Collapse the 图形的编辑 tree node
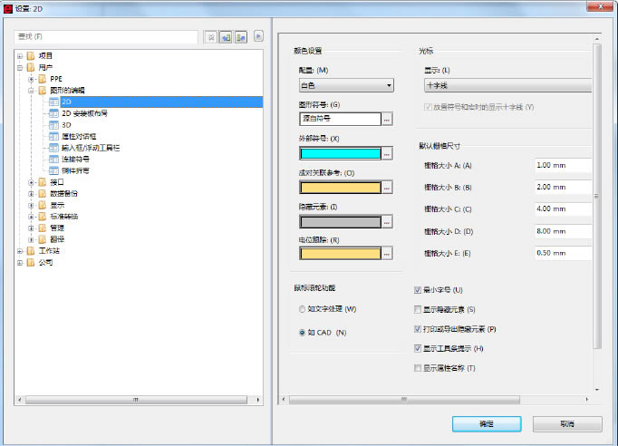This screenshot has width=618, height=446. [x=31, y=91]
